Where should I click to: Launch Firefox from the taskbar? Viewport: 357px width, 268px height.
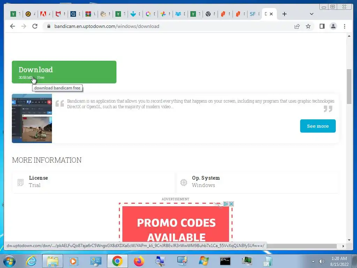pos(139,261)
